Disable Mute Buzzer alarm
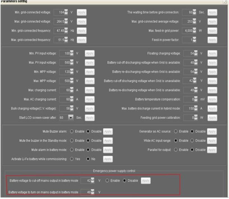This screenshot has height=199, width=229. tap(88, 131)
